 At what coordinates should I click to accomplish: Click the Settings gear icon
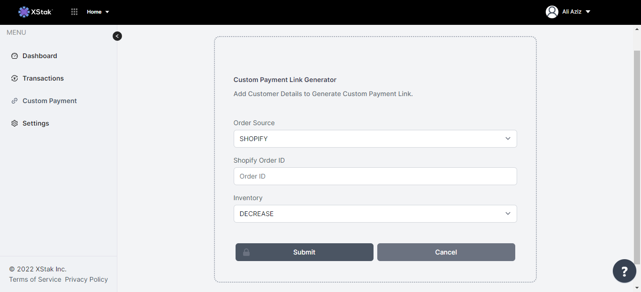(x=15, y=123)
